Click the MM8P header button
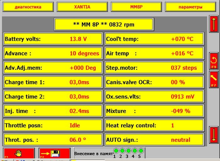The width and height of the screenshot is (220, 161). [136, 7]
